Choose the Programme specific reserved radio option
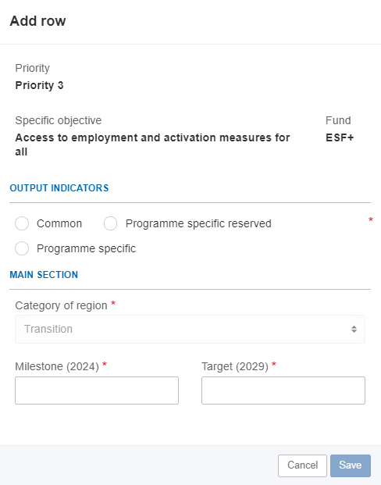 (110, 223)
